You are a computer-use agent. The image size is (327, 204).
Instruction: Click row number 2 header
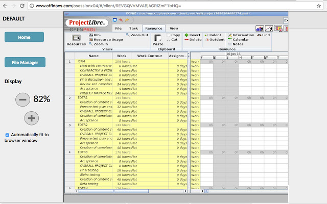coord(70,97)
